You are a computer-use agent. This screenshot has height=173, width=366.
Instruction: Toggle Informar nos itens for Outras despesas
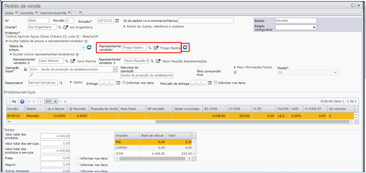pyautogui.click(x=78, y=171)
